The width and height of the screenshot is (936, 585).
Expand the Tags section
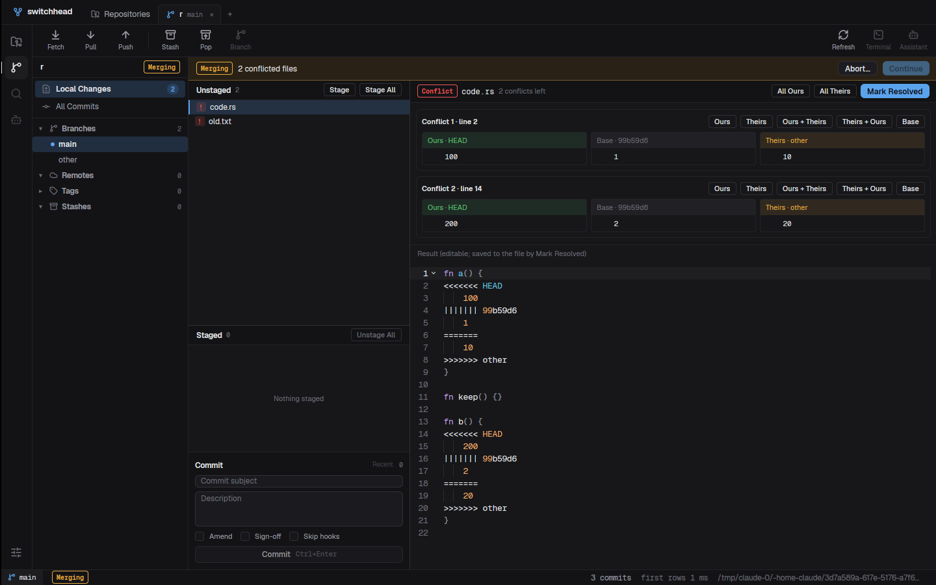point(40,191)
